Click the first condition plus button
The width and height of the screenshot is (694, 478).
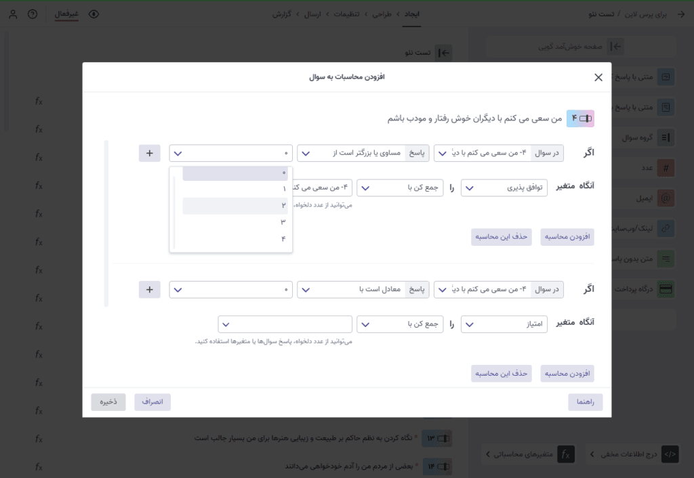[150, 153]
